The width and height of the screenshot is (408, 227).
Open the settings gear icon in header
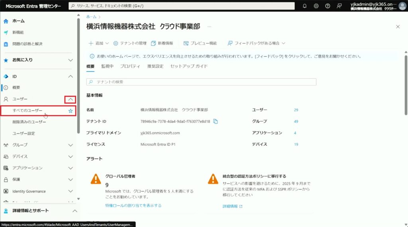coord(316,6)
